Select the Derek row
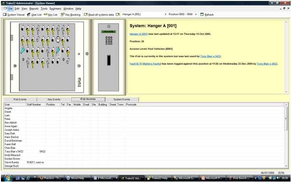The width and height of the screenshot is (291, 182). (x=144, y=112)
